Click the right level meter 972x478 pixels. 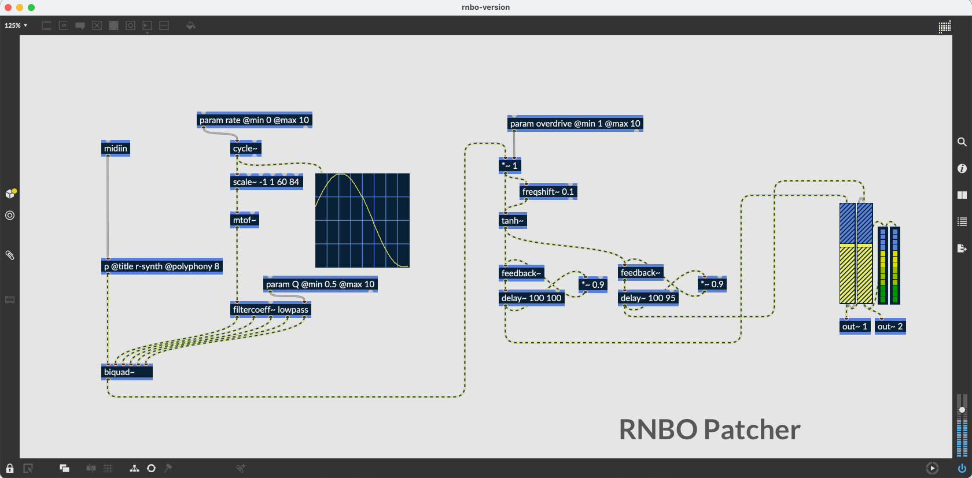pyautogui.click(x=895, y=265)
